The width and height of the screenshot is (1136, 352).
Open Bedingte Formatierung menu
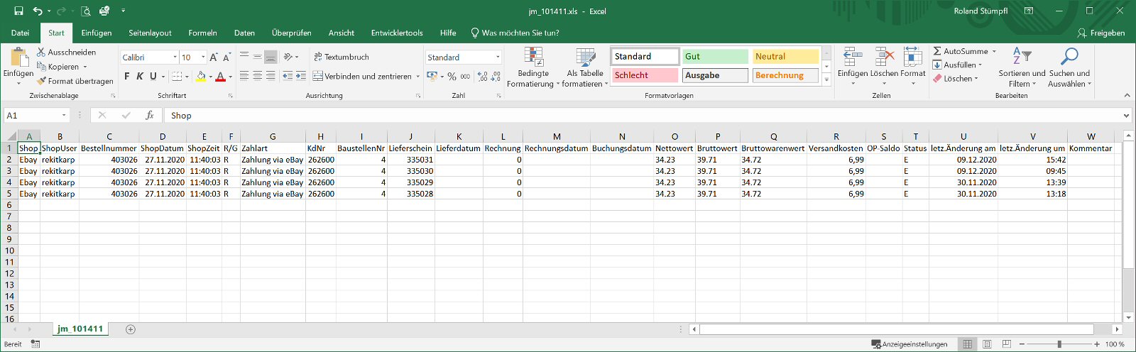pyautogui.click(x=533, y=67)
